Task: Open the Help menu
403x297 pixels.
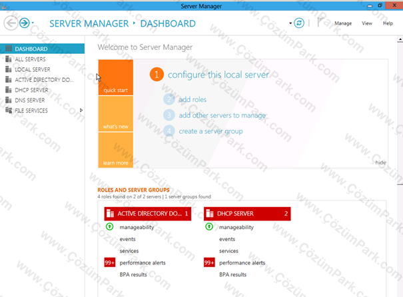Action: [x=388, y=23]
